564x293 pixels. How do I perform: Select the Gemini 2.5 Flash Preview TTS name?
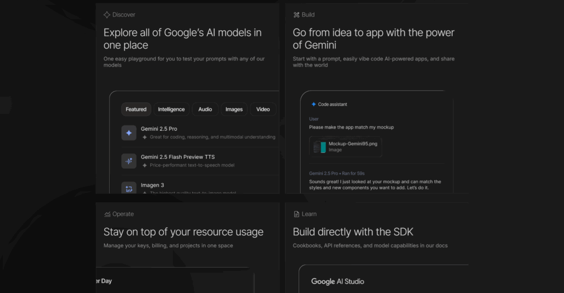(178, 157)
